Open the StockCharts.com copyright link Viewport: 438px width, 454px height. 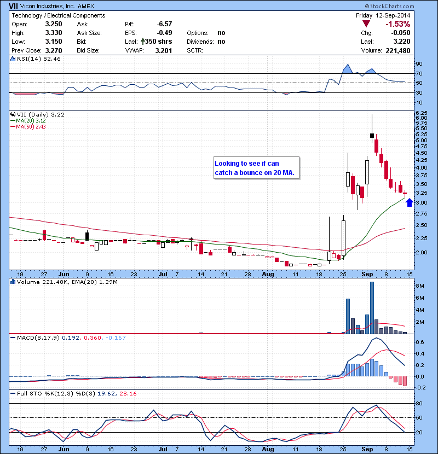pos(389,6)
